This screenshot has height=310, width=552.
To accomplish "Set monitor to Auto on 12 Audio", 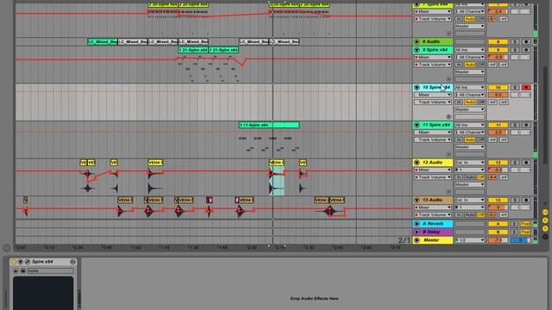I will click(469, 177).
